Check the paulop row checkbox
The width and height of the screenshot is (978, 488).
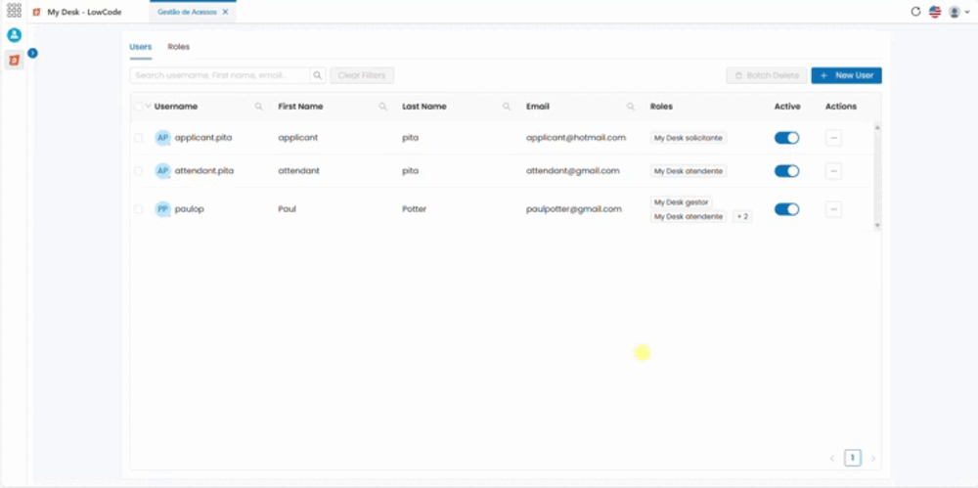tap(139, 209)
